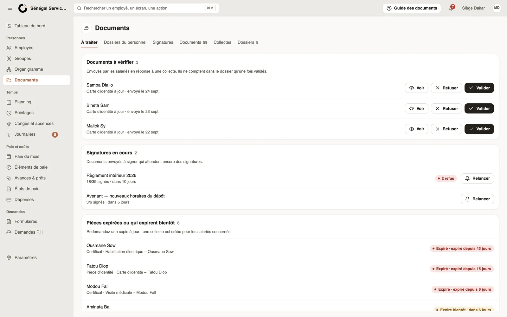The height and width of the screenshot is (317, 507).
Task: Refuse Samba Diallo's document
Action: [x=446, y=88]
